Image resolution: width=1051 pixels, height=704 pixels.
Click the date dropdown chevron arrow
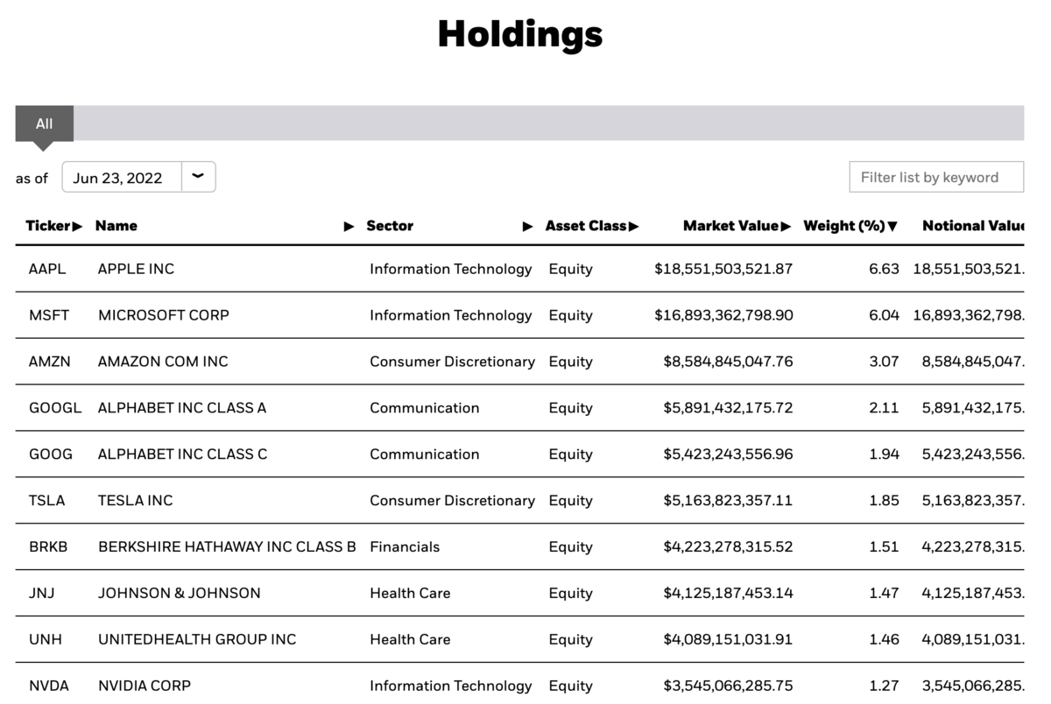click(198, 177)
